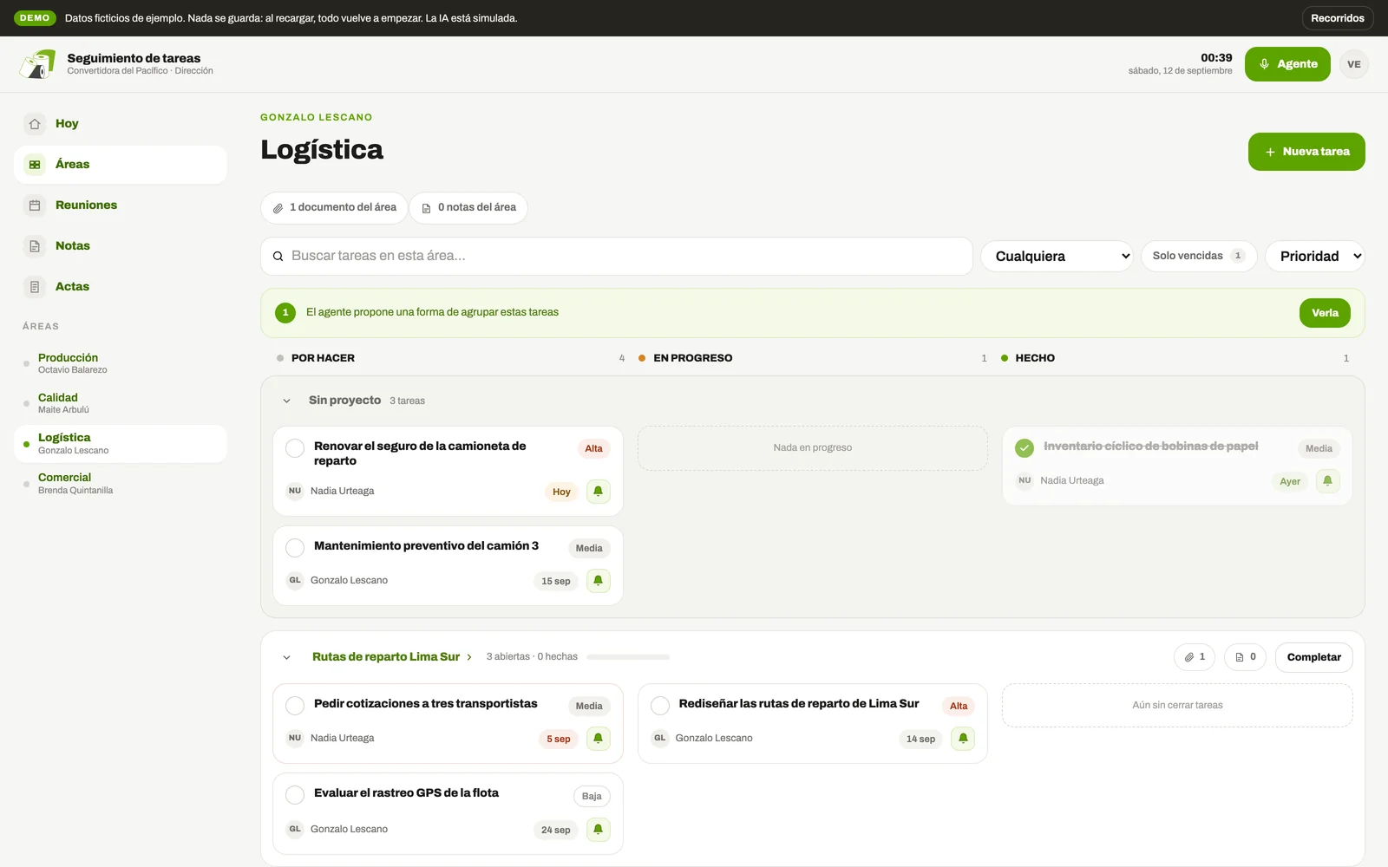
Task: Click the bell on Pedir cotizaciones task
Action: click(599, 739)
